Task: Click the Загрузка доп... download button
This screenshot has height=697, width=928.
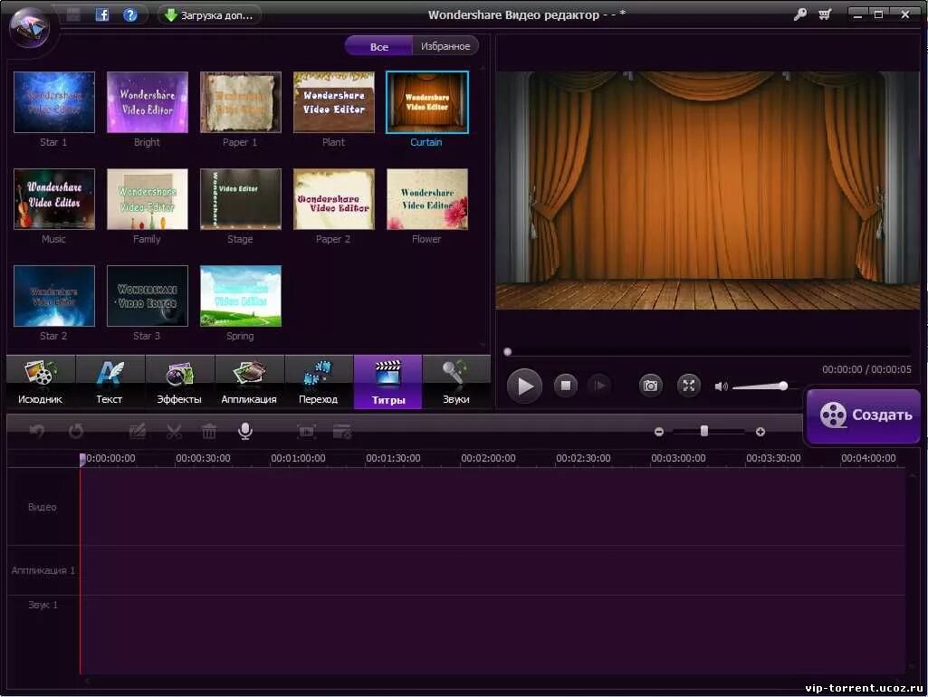Action: pos(209,14)
